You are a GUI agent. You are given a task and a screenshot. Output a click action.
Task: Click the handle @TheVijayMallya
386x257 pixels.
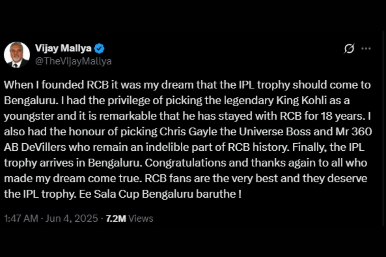tap(73, 61)
